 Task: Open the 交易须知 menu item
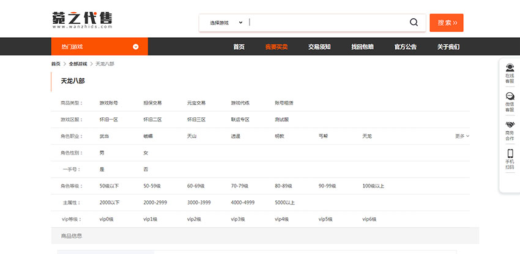point(319,46)
